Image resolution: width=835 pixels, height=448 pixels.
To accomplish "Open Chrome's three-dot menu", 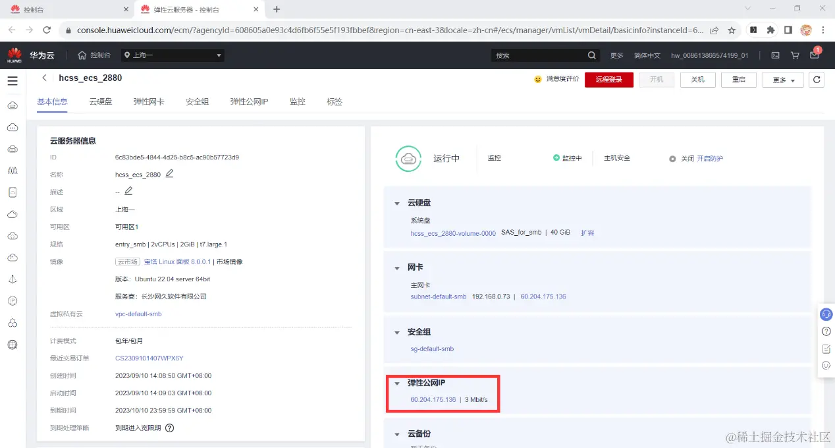I will click(x=823, y=30).
